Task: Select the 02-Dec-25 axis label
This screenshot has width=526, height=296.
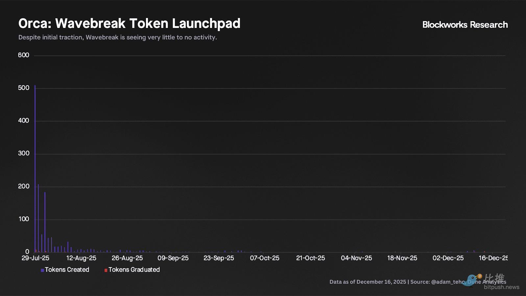Action: (x=448, y=258)
